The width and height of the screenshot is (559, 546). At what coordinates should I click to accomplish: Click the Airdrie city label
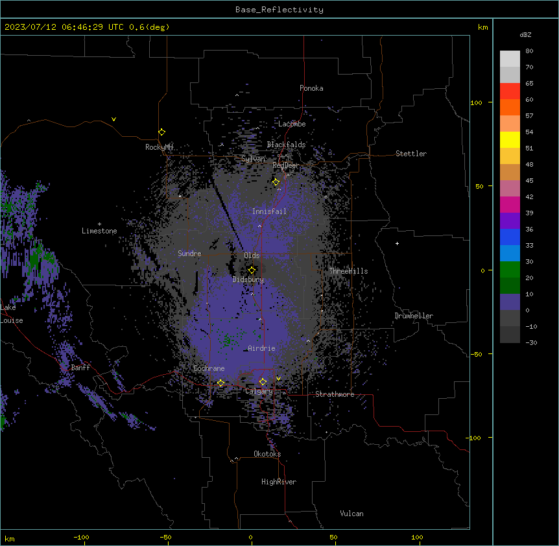pos(261,348)
